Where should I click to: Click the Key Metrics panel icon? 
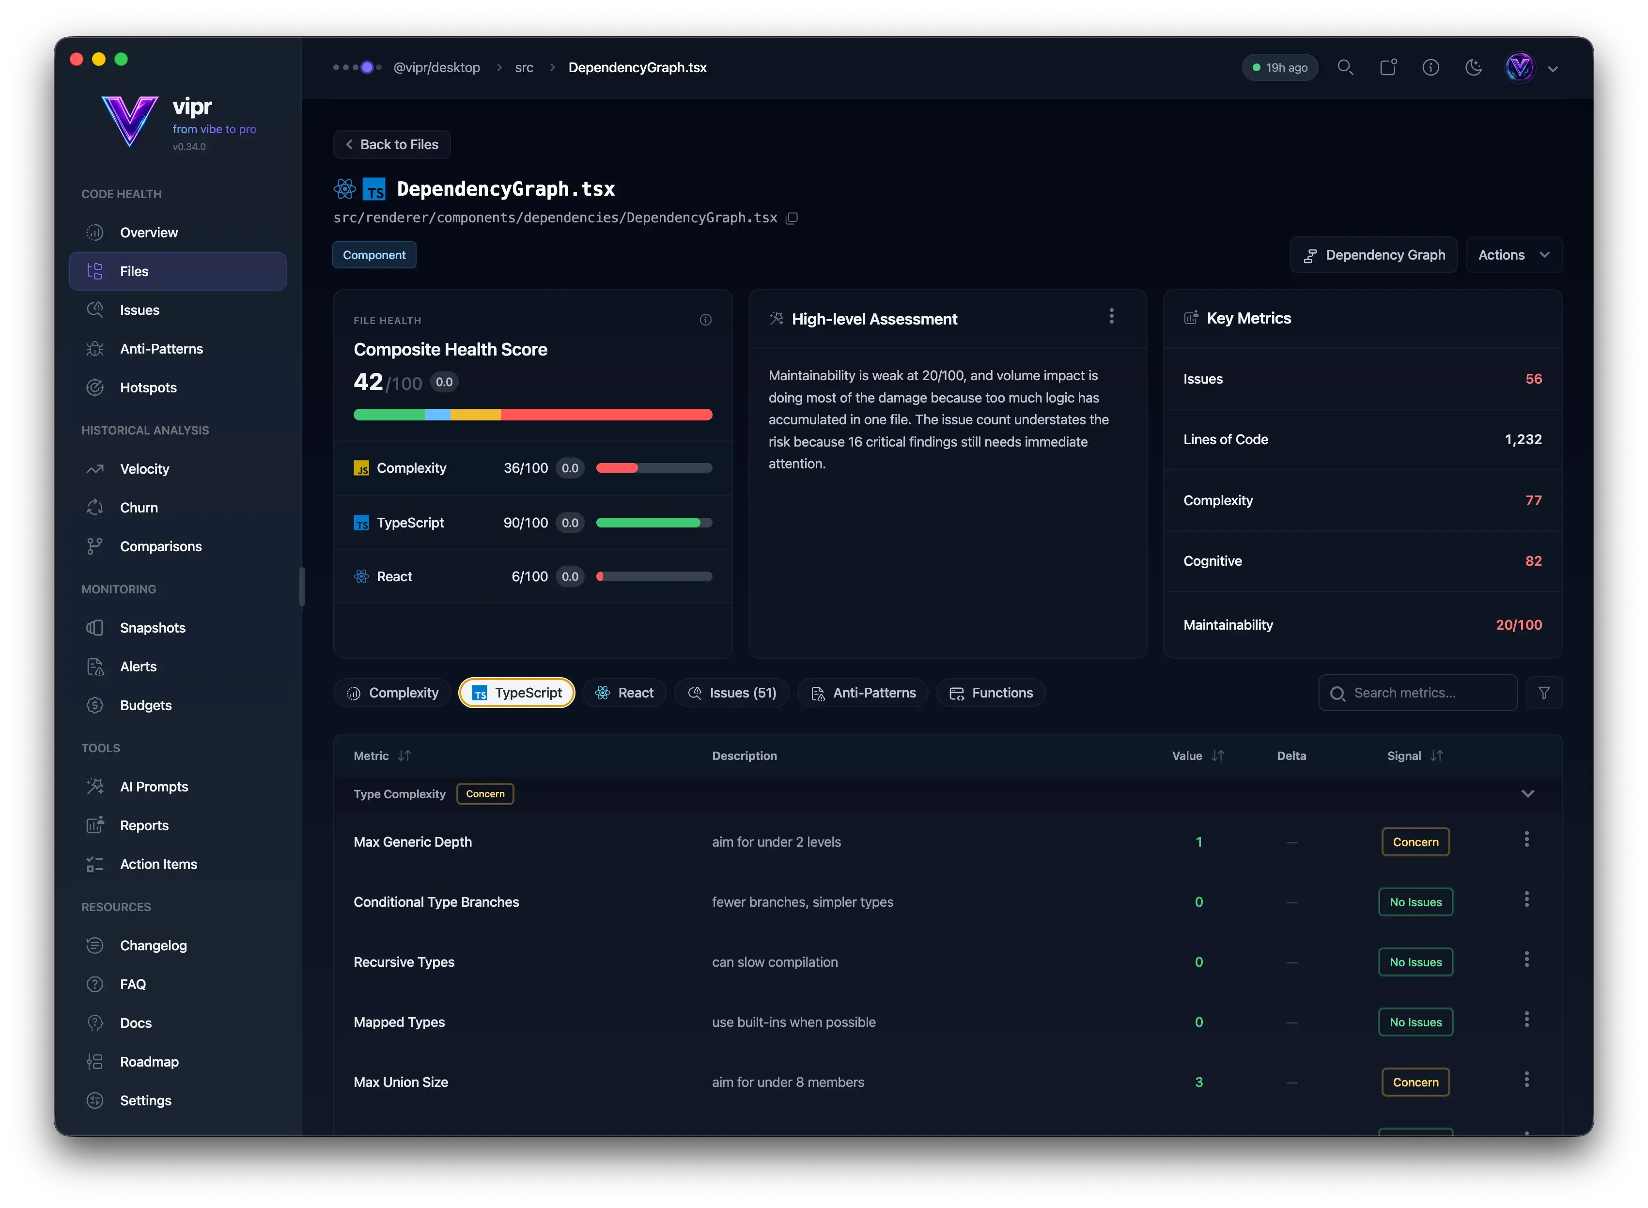[x=1191, y=318]
